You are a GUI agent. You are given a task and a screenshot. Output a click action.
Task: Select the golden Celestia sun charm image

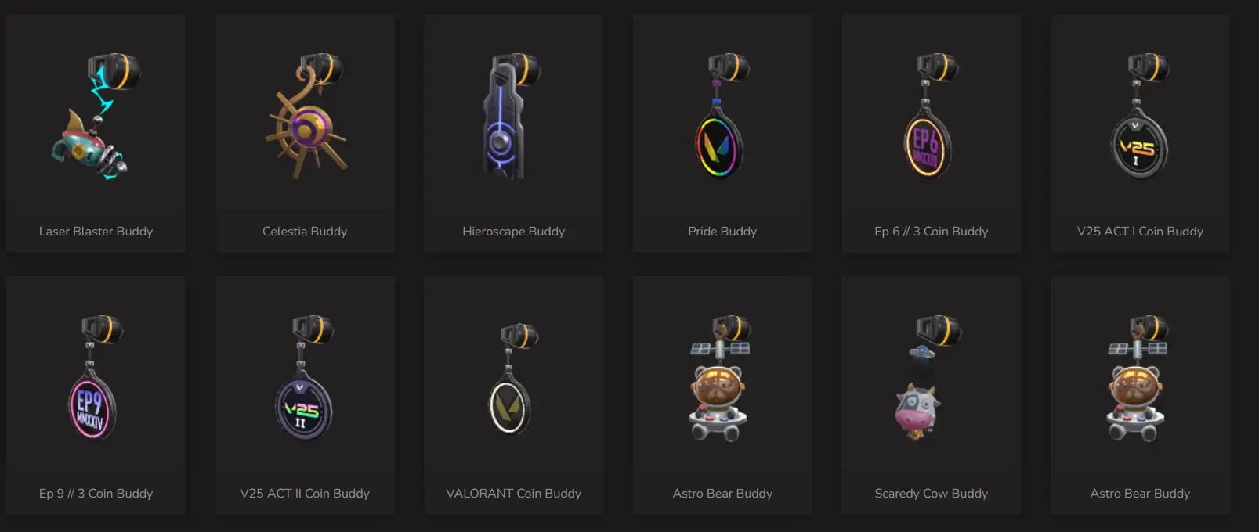[x=306, y=116]
